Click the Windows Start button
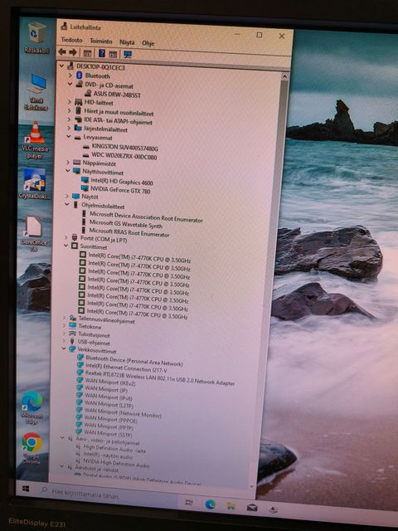The image size is (398, 531). 26,489
